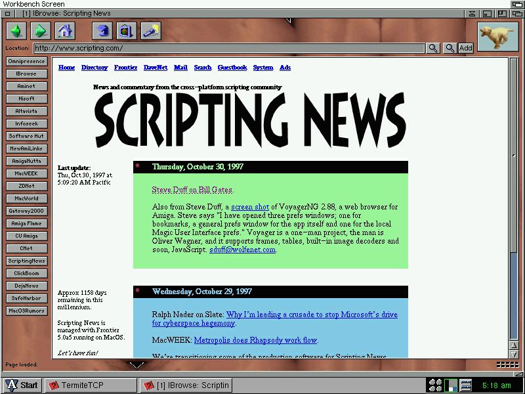Click the IBrowse running dog logo
Screen dimensions: 525x394
pyautogui.click(x=497, y=37)
